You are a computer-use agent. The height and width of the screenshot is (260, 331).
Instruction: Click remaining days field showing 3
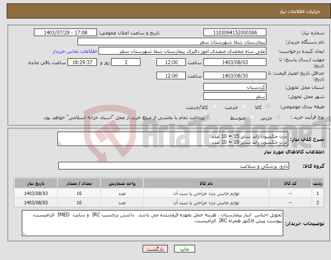(126, 62)
